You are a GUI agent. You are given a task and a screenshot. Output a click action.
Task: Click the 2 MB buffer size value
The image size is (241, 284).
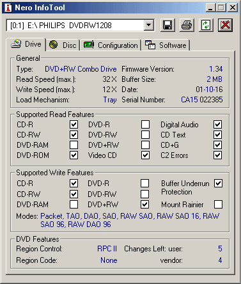coord(214,79)
